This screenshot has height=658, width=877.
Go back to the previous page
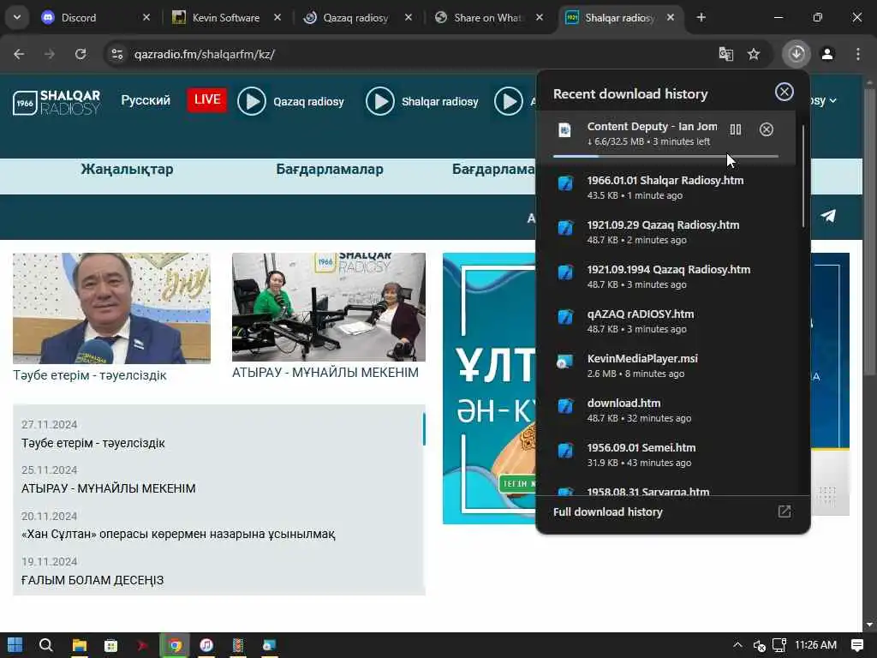point(19,54)
